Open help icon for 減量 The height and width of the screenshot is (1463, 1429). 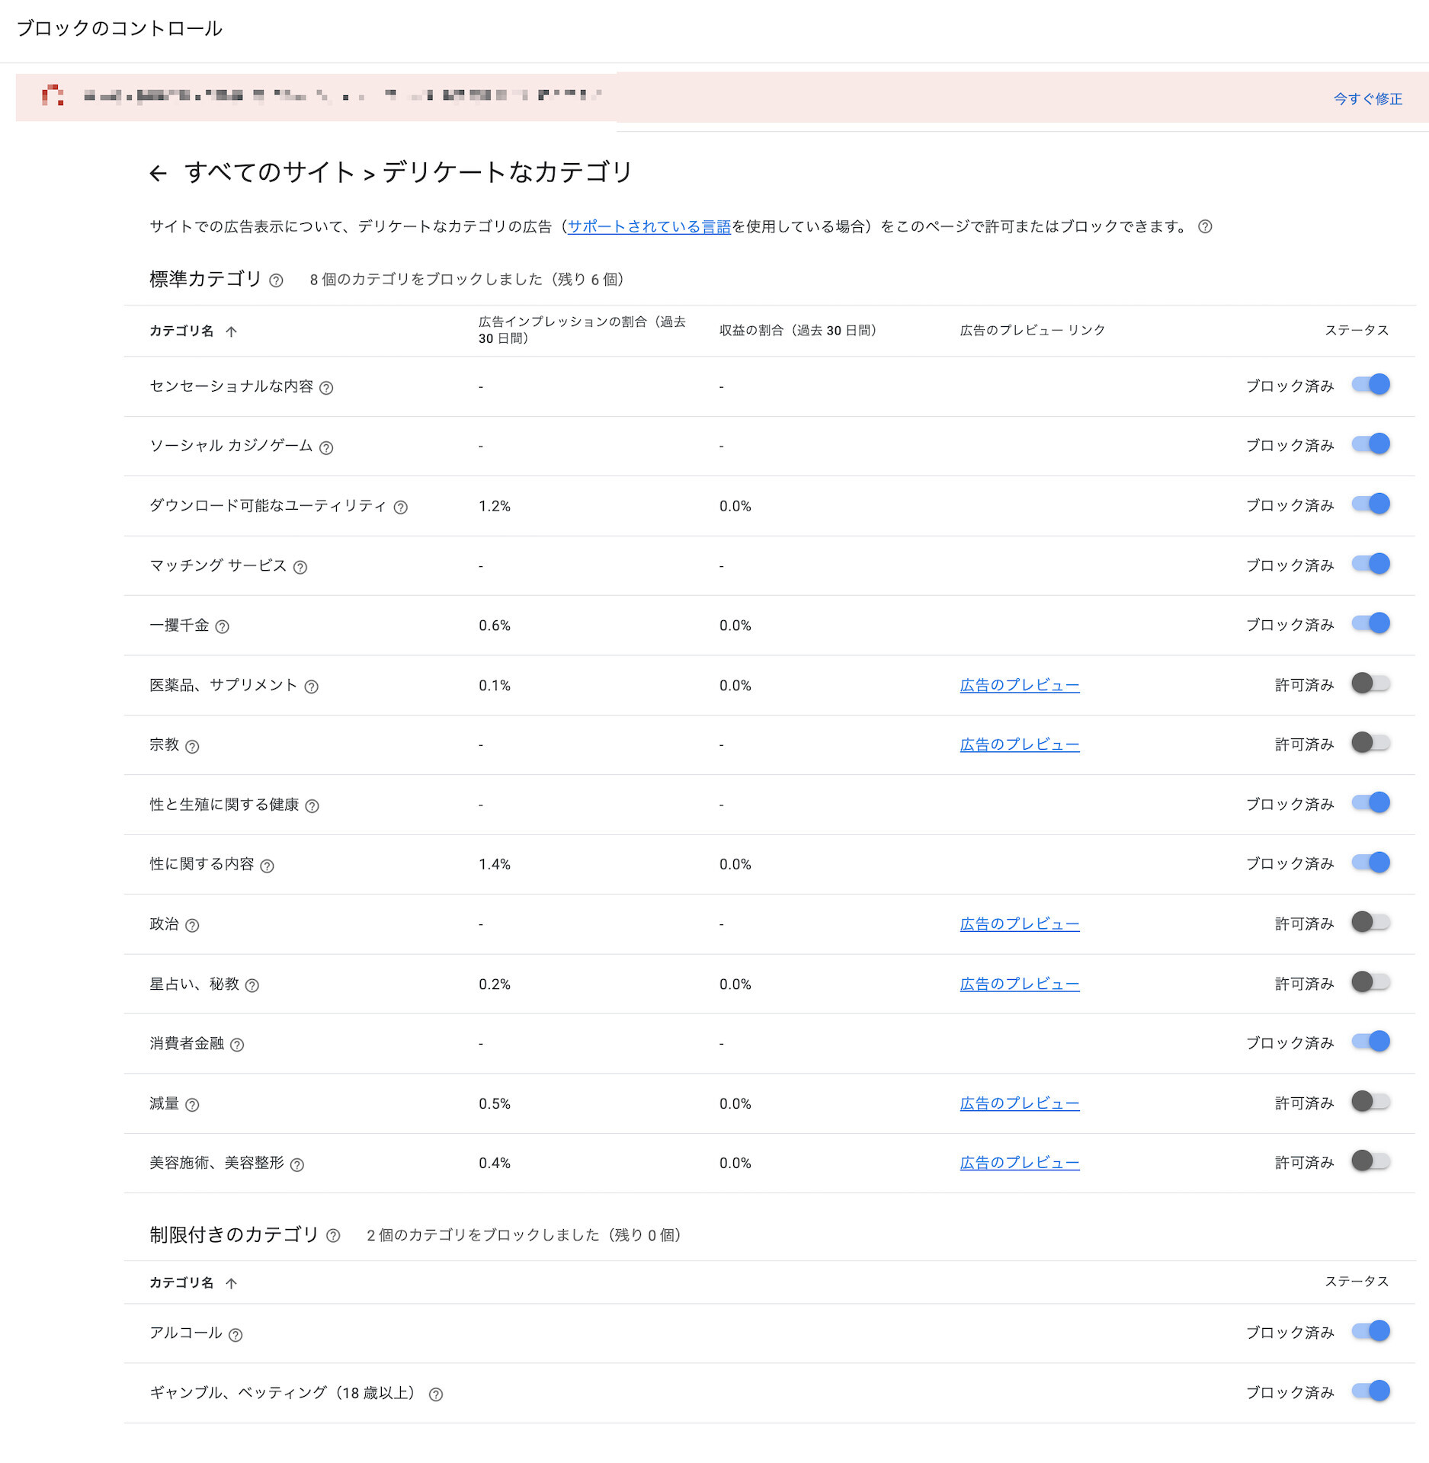(x=192, y=1104)
